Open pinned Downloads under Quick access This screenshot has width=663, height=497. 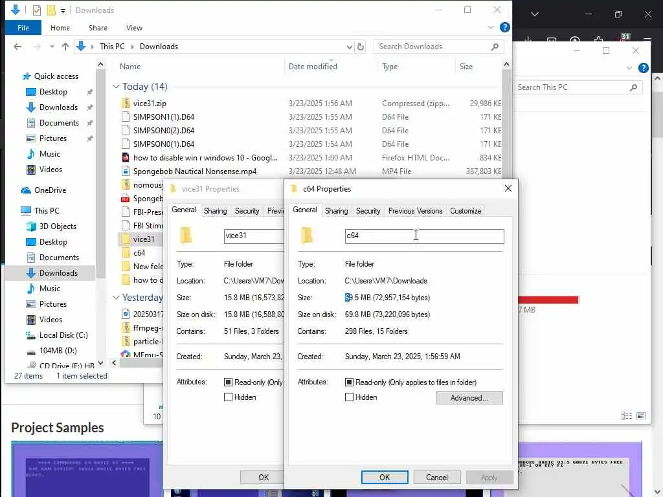58,107
